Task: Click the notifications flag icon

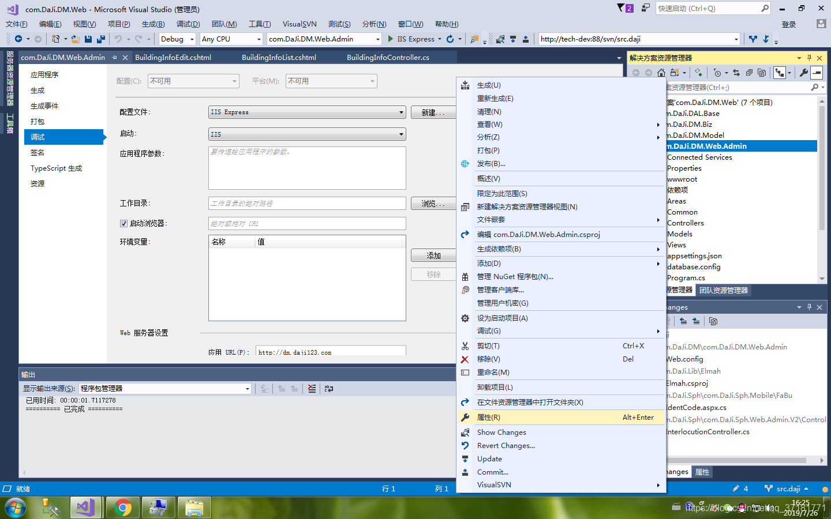Action: coord(626,8)
